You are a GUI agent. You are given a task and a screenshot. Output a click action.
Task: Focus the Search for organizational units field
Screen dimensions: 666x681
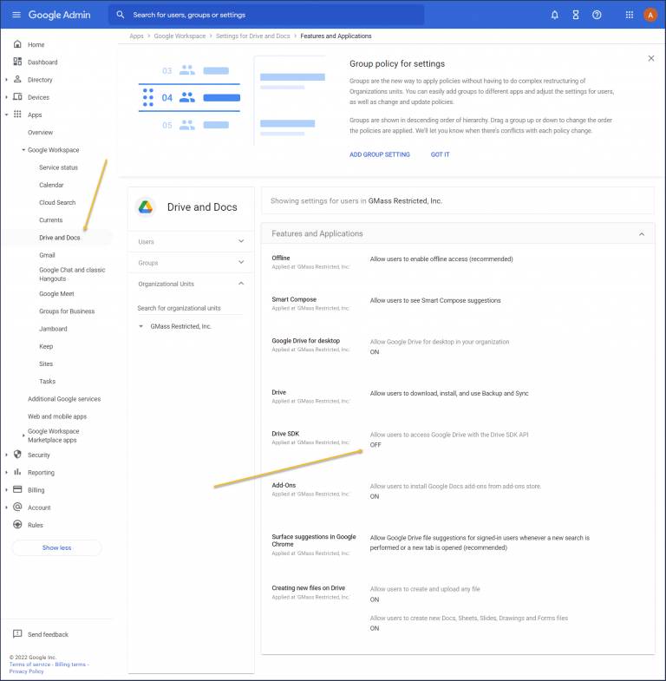pos(190,308)
